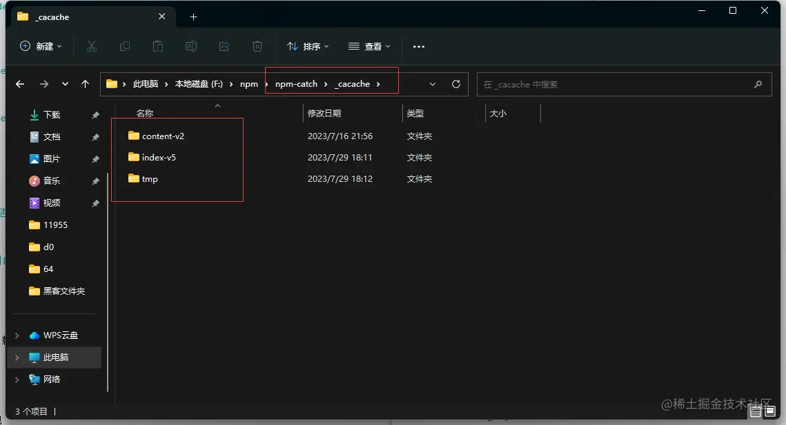Select the content-v2 folder

pyautogui.click(x=163, y=136)
